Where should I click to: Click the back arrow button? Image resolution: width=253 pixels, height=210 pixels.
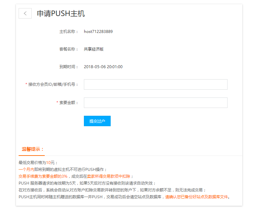pyautogui.click(x=25, y=13)
